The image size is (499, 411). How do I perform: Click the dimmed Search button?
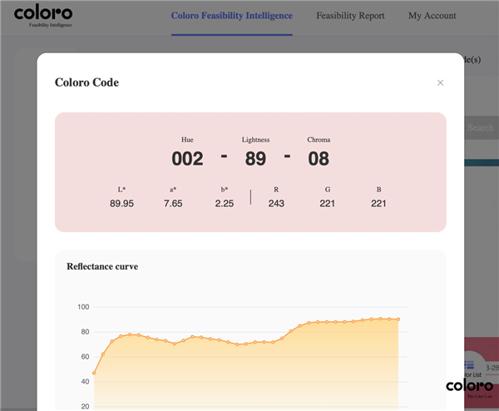[x=482, y=127]
